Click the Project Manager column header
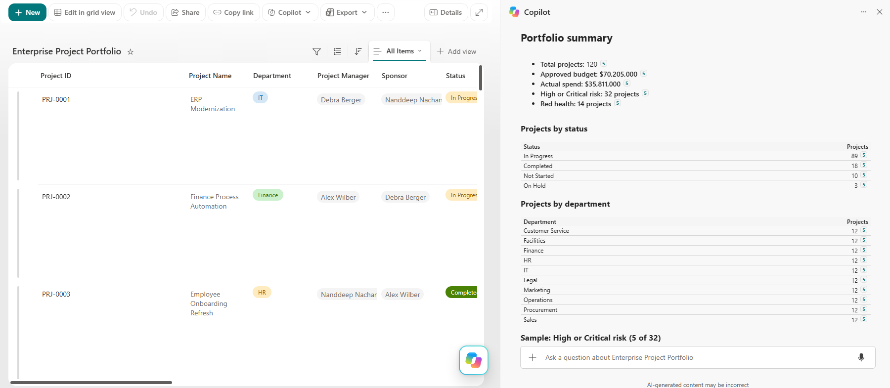 343,76
